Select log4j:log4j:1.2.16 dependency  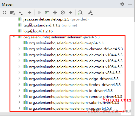38,31
